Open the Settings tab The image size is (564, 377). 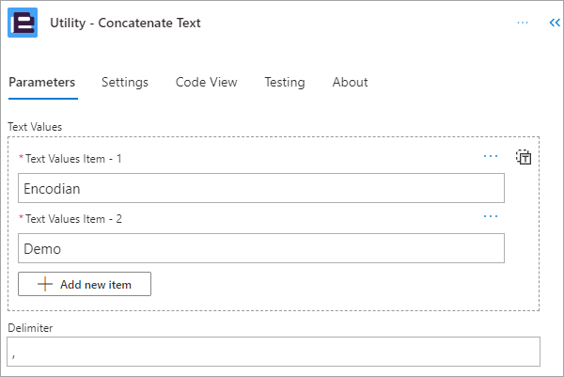point(125,83)
